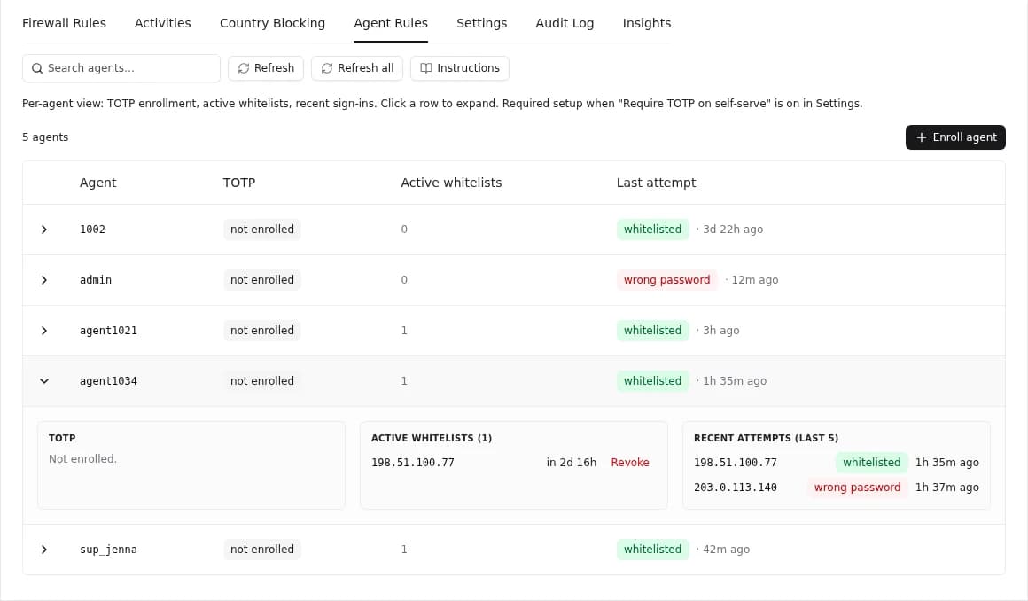Click the '5 agents' count label
This screenshot has height=601, width=1028.
[x=45, y=137]
